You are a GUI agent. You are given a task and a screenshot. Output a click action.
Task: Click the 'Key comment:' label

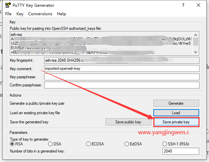[21, 69]
